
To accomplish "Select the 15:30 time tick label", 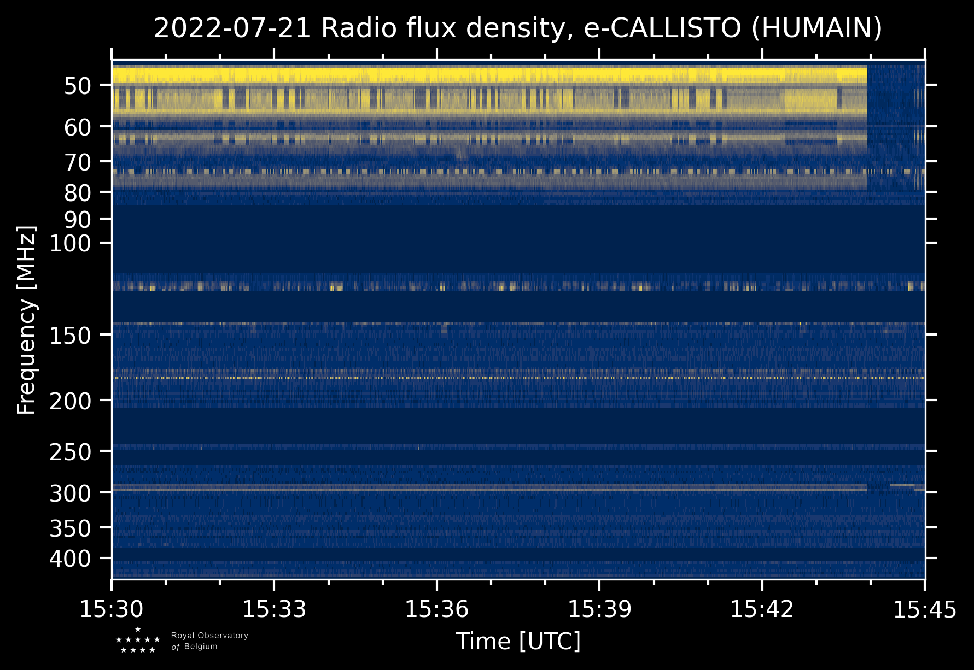I will 112,609.
